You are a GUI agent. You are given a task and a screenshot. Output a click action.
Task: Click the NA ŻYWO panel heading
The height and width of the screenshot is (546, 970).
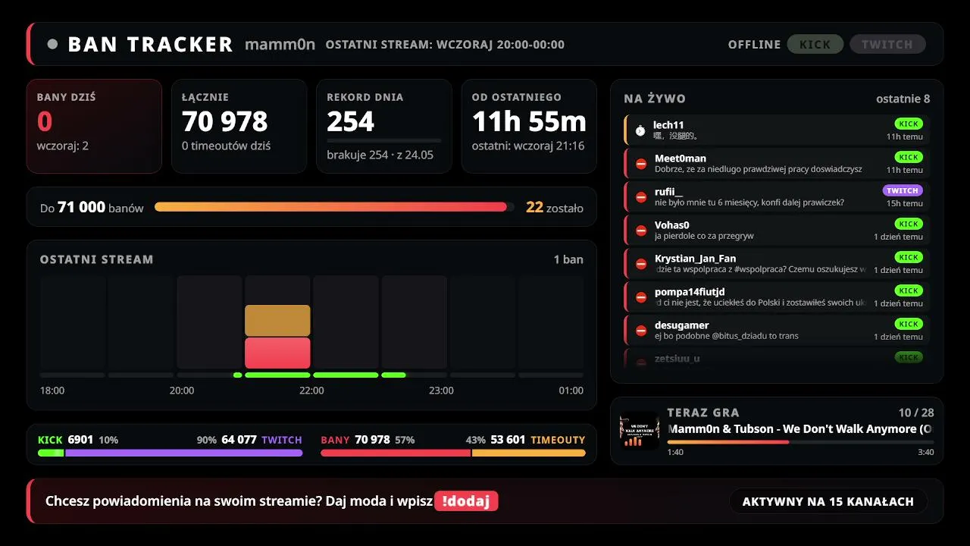(x=655, y=99)
